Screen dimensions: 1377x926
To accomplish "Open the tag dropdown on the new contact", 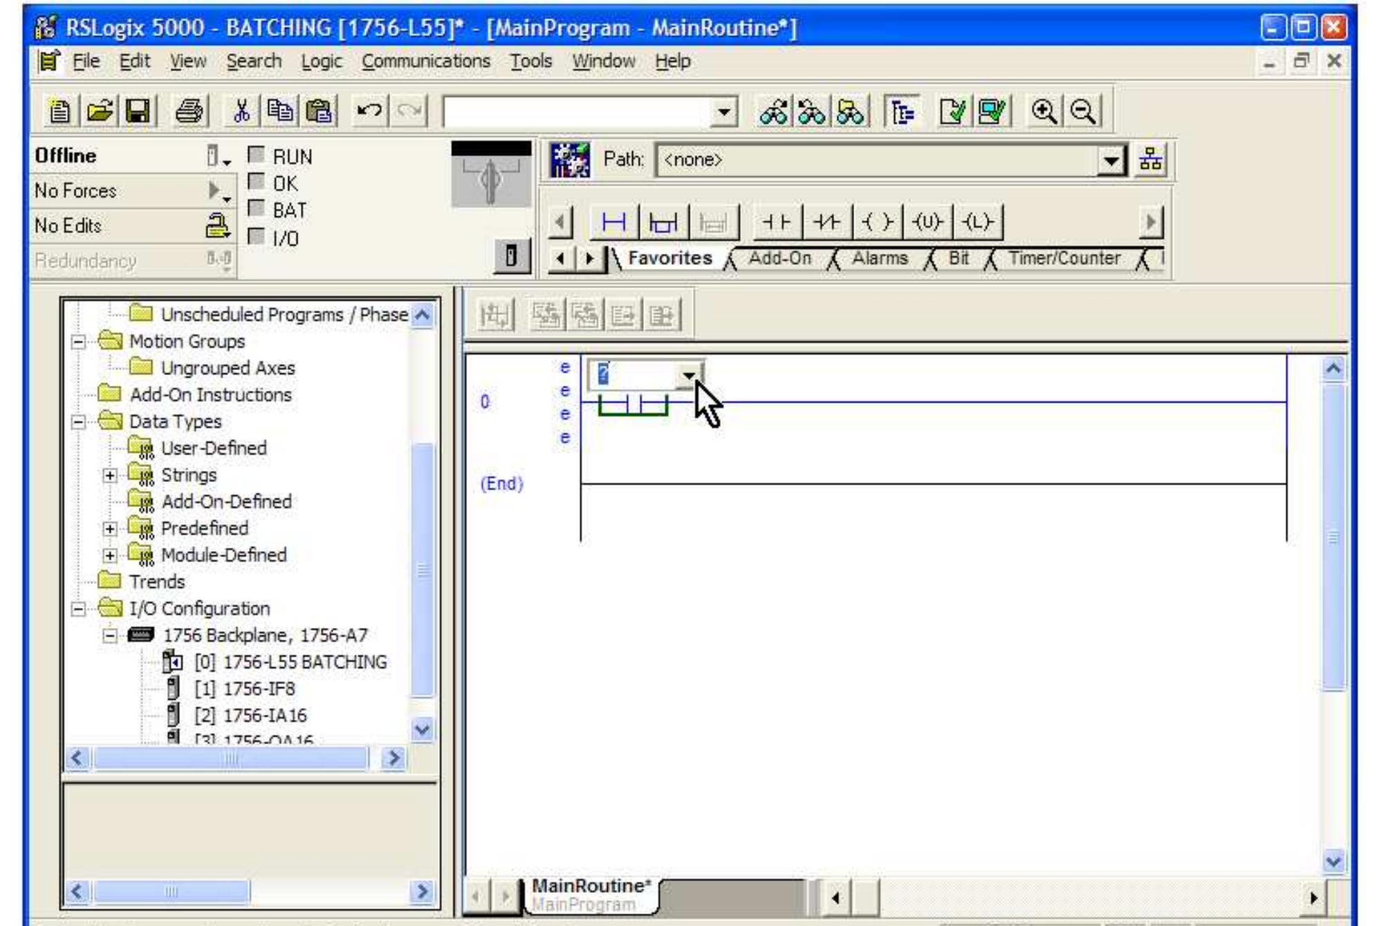I will coord(687,378).
